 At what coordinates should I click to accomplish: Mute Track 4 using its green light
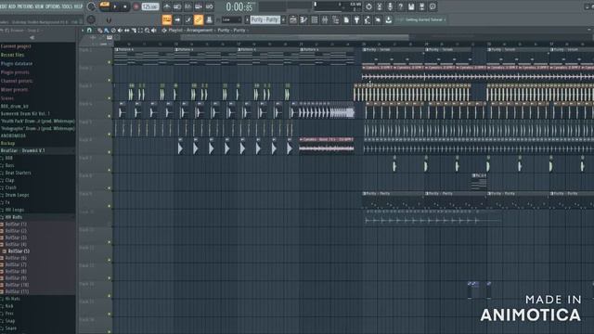(x=110, y=116)
